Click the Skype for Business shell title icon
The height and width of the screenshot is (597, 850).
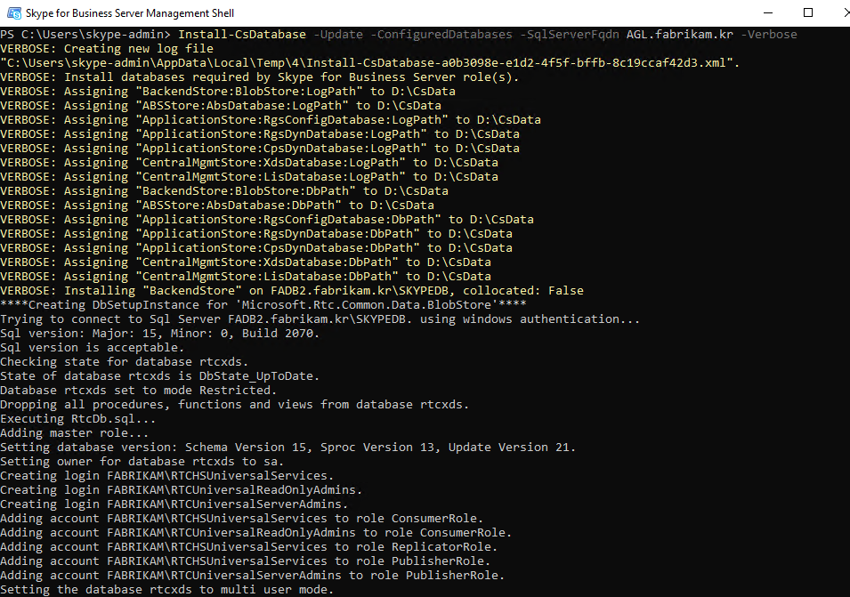[14, 12]
